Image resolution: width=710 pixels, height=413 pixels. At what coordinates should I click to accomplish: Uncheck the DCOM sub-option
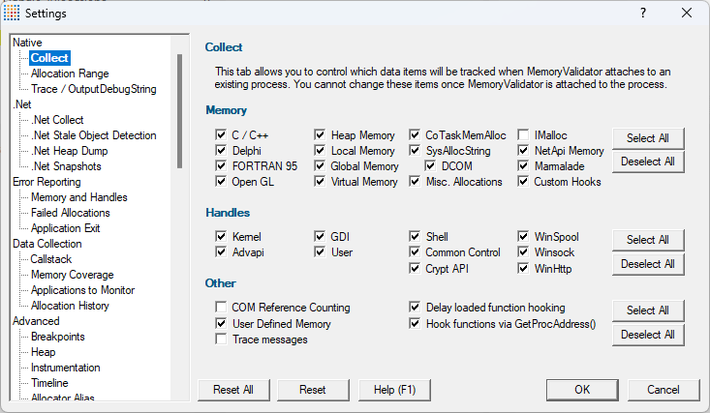point(430,166)
